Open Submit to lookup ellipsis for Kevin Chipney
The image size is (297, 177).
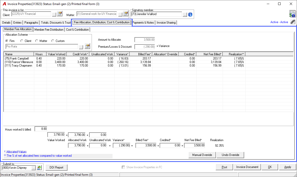[x=33, y=168]
